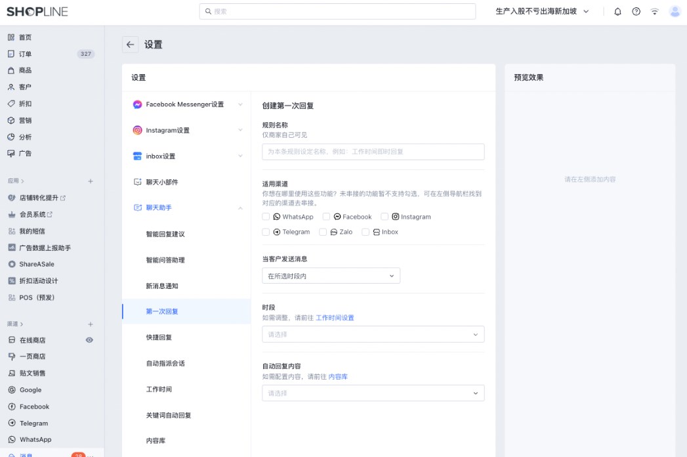
Task: Click the Analytics pie chart icon
Action: point(11,137)
